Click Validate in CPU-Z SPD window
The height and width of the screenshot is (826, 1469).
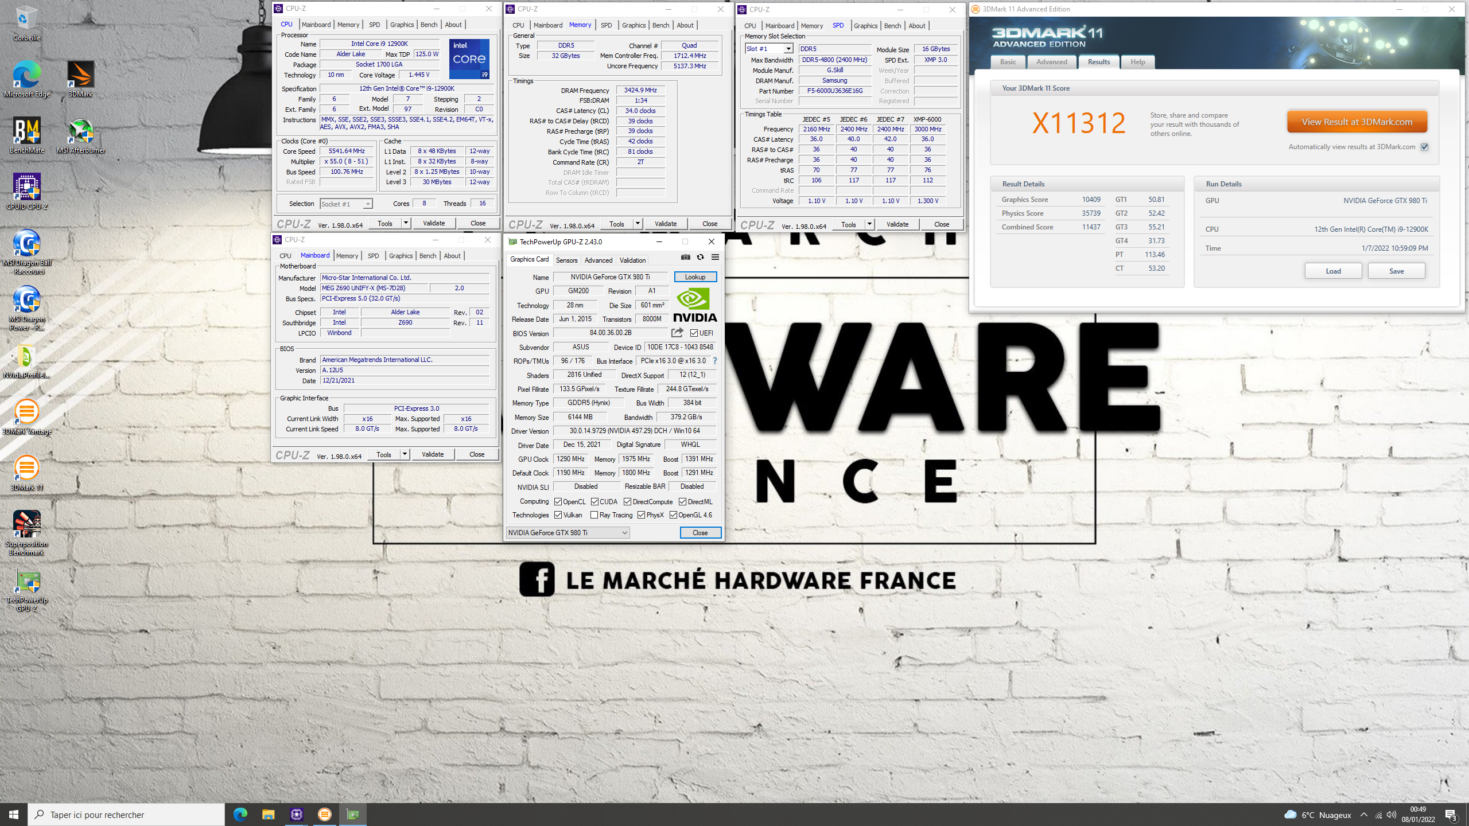point(897,224)
